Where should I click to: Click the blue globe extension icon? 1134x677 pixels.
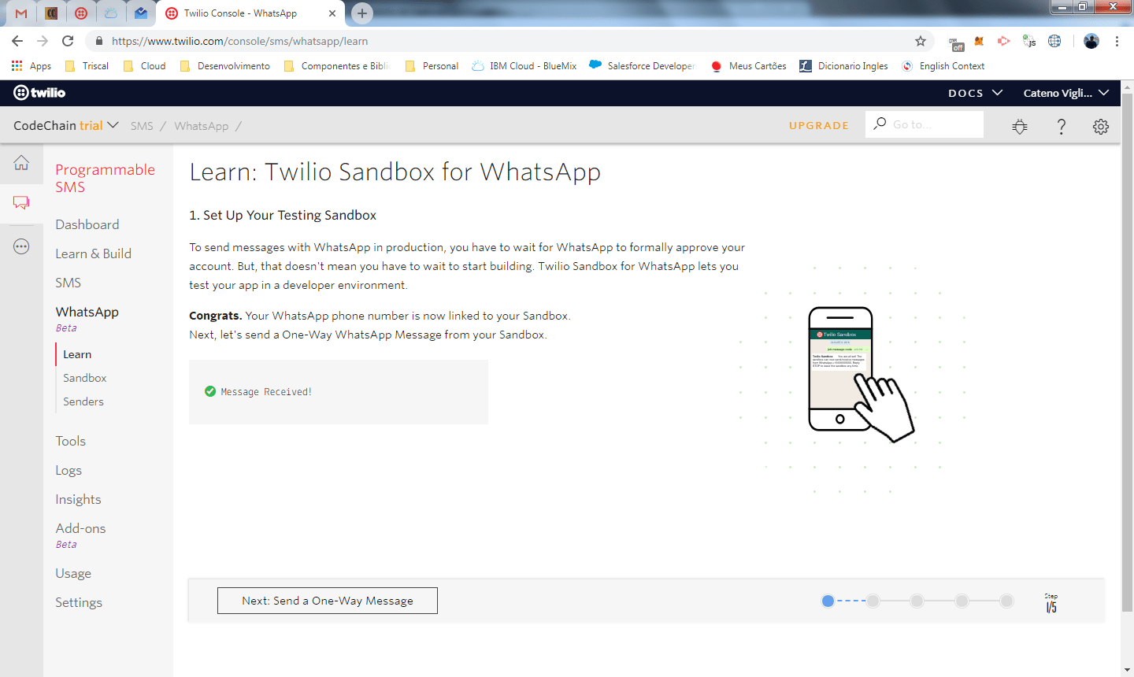click(x=1054, y=41)
